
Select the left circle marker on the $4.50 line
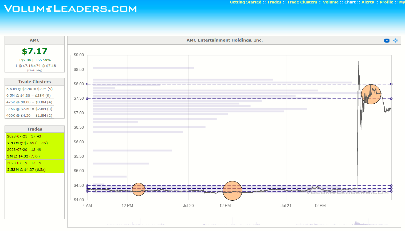pos(88,185)
